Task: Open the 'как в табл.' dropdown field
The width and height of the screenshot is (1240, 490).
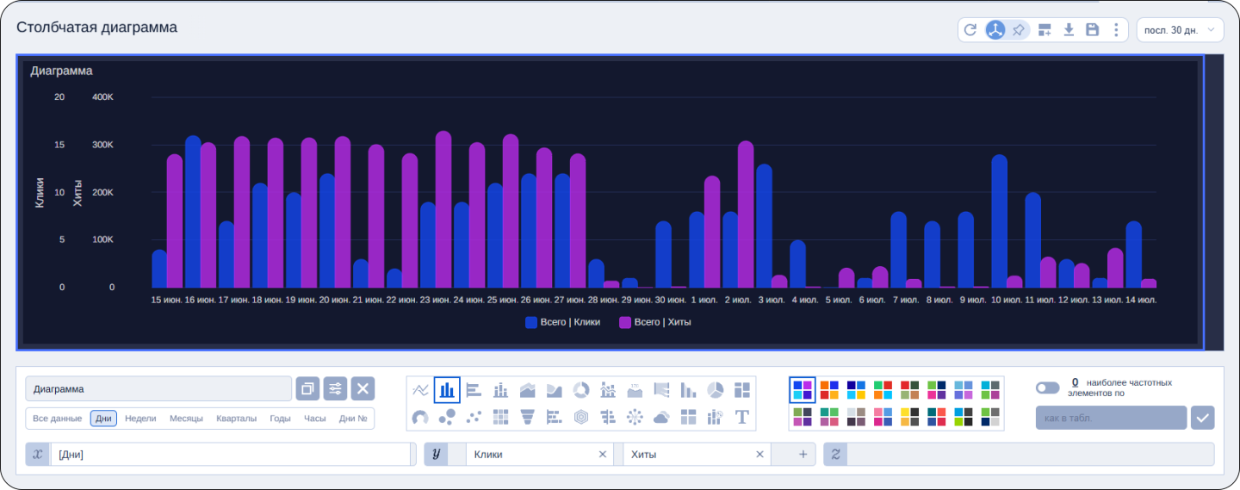Action: [1110, 418]
